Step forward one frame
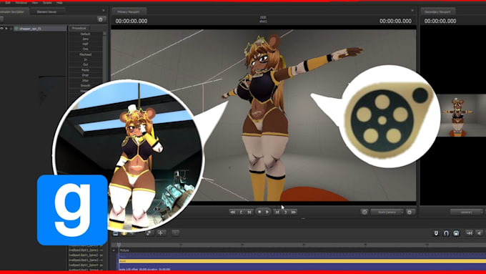The image size is (486, 274). click(x=277, y=212)
